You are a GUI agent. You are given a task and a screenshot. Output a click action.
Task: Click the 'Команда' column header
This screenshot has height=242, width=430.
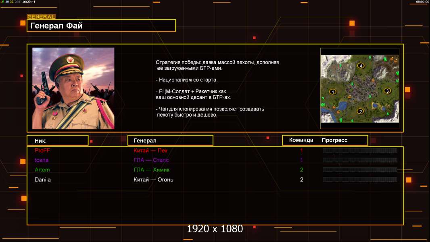(301, 140)
